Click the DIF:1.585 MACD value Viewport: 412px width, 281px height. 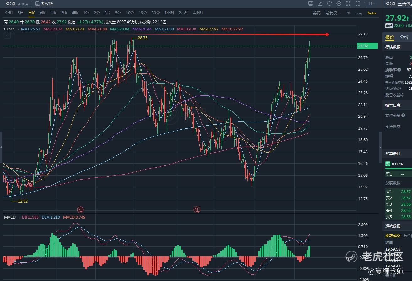point(30,217)
